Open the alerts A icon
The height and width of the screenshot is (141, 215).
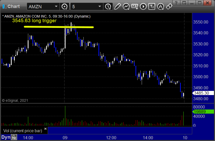[x=161, y=6]
